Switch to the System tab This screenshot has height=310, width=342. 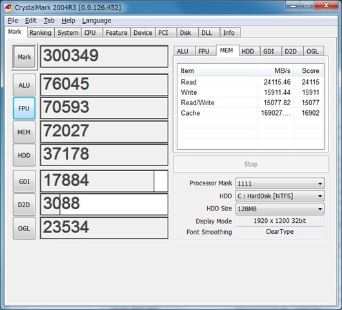[68, 33]
